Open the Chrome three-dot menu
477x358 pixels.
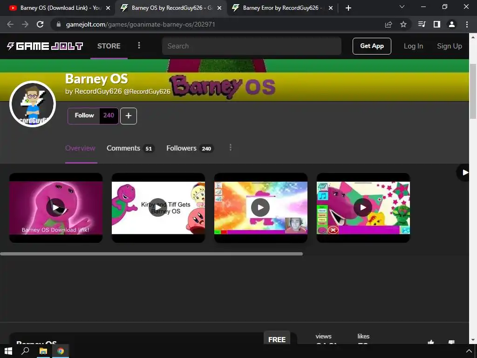click(467, 24)
